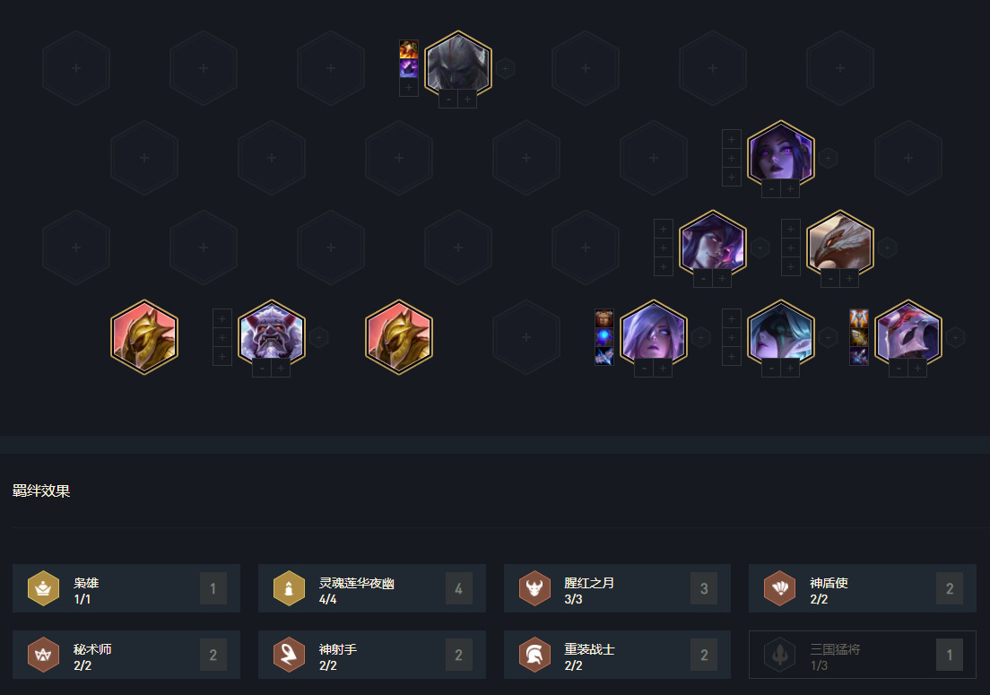
Task: Increase star level of white horned beast
Action: [281, 368]
